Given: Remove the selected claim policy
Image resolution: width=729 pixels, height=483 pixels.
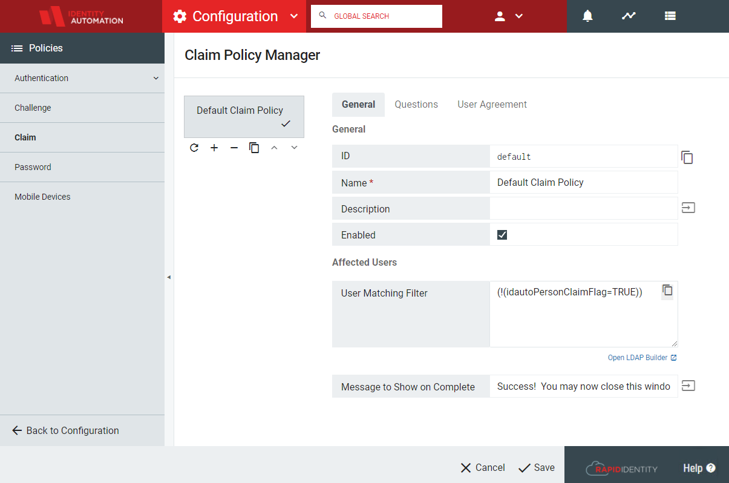Looking at the screenshot, I should point(234,148).
